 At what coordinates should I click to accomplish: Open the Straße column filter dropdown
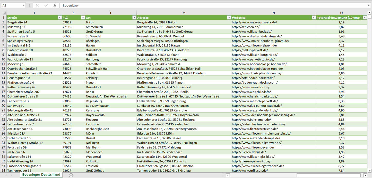tap(59, 18)
